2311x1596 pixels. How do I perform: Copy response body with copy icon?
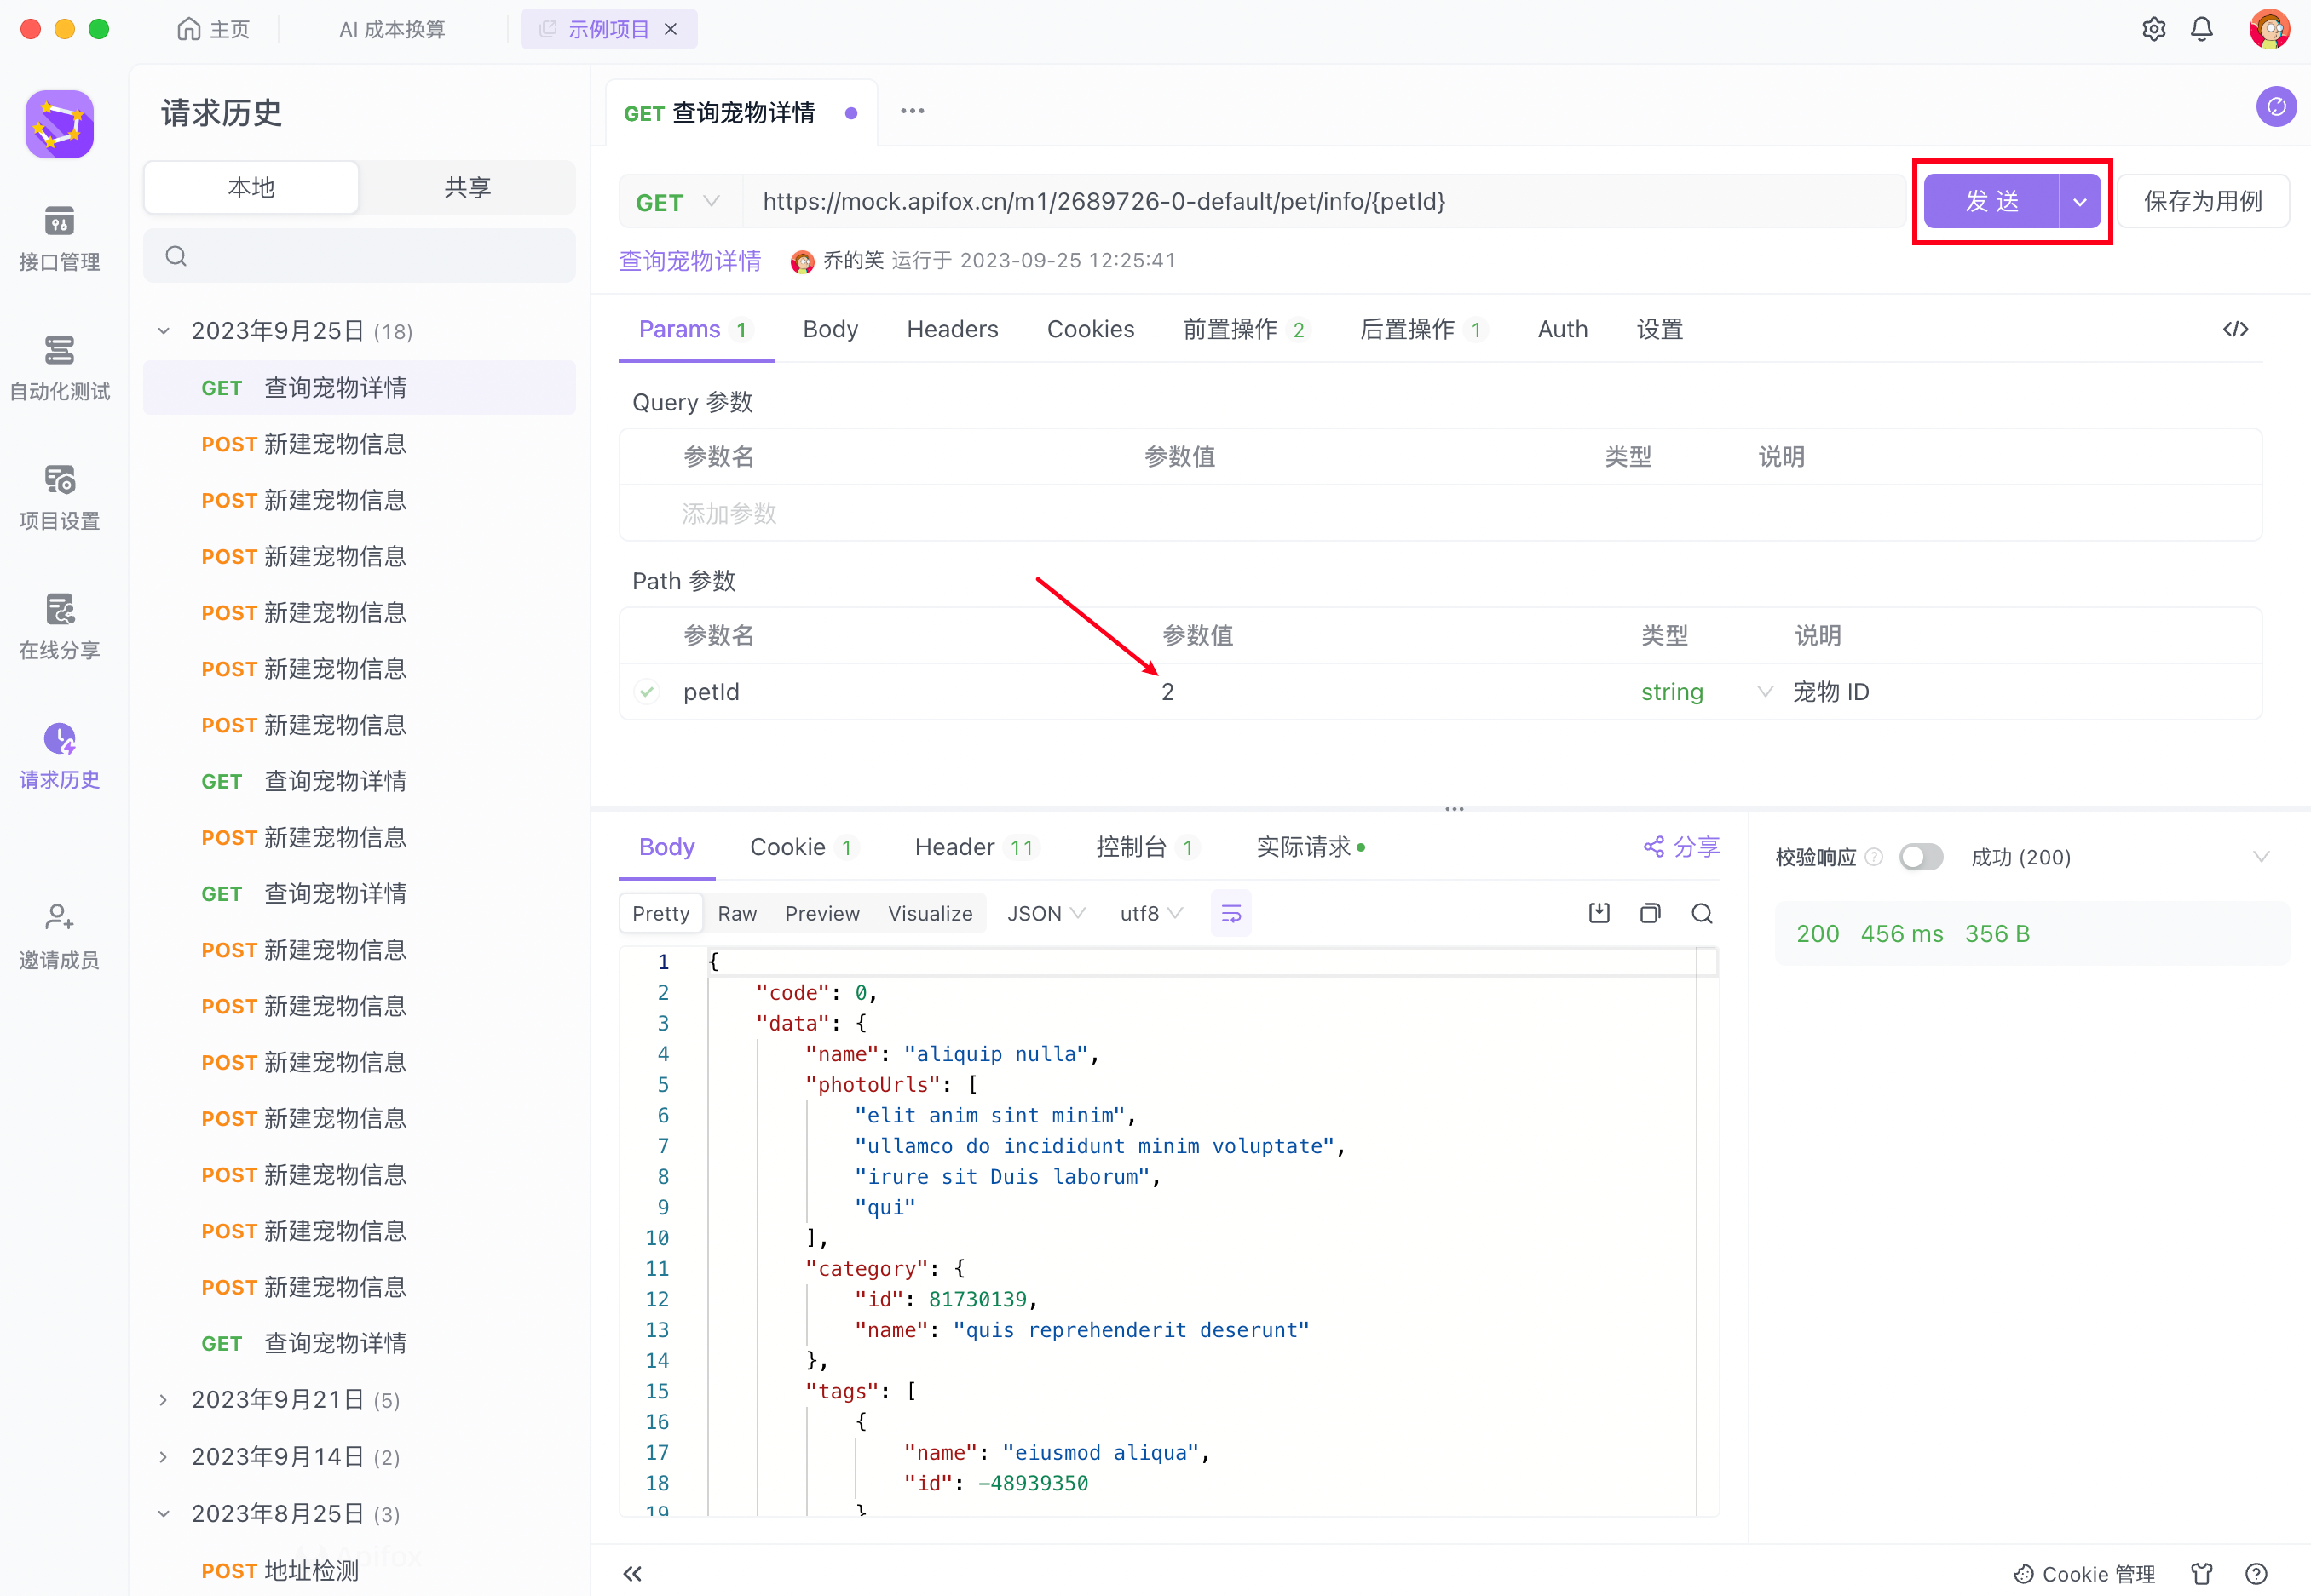click(1650, 913)
